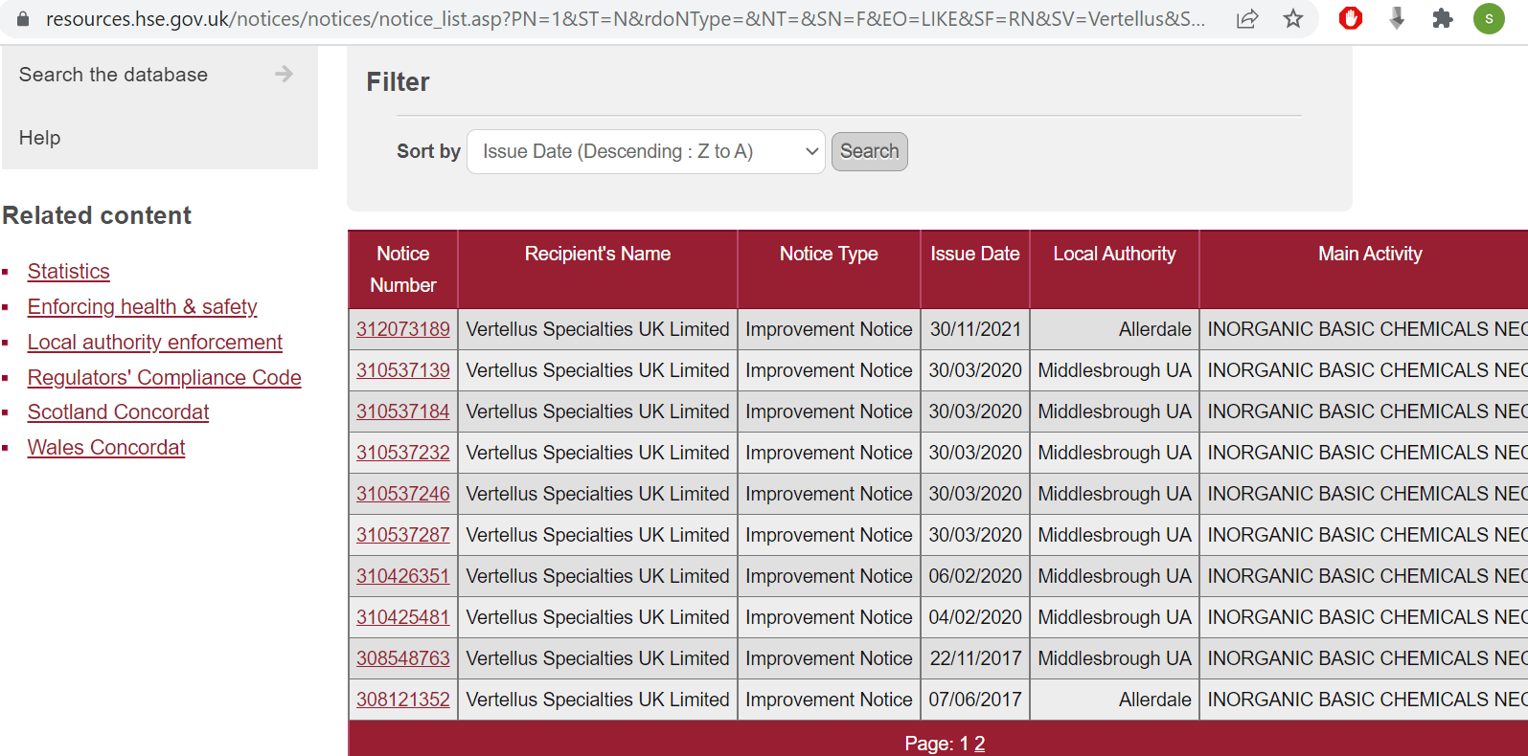
Task: Click the Search button
Action: [869, 151]
